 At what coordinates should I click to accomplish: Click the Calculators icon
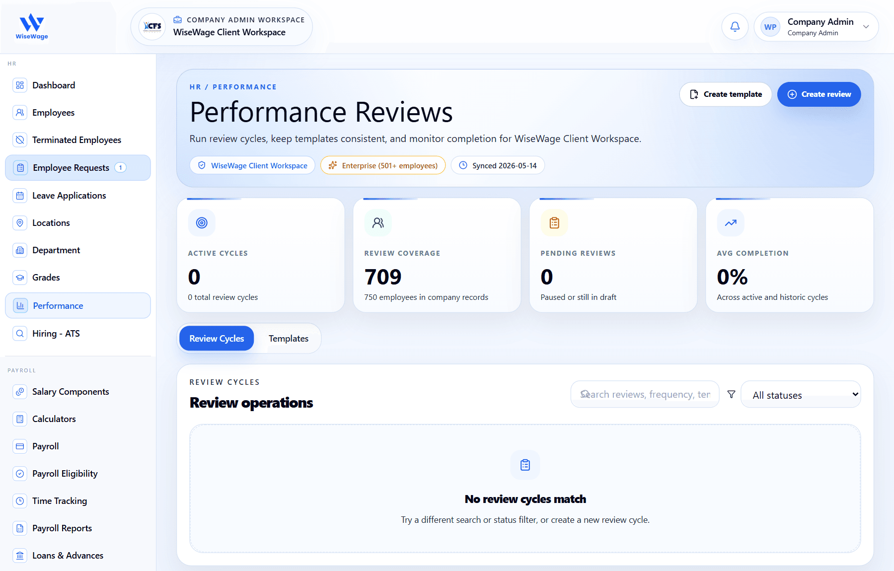click(20, 419)
